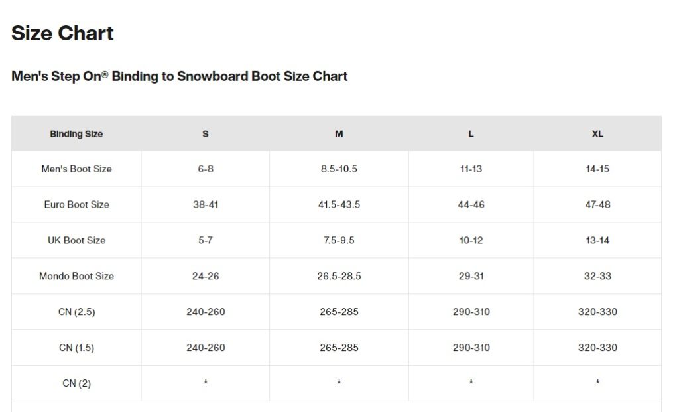Select the Euro Boot Size row label

(76, 204)
